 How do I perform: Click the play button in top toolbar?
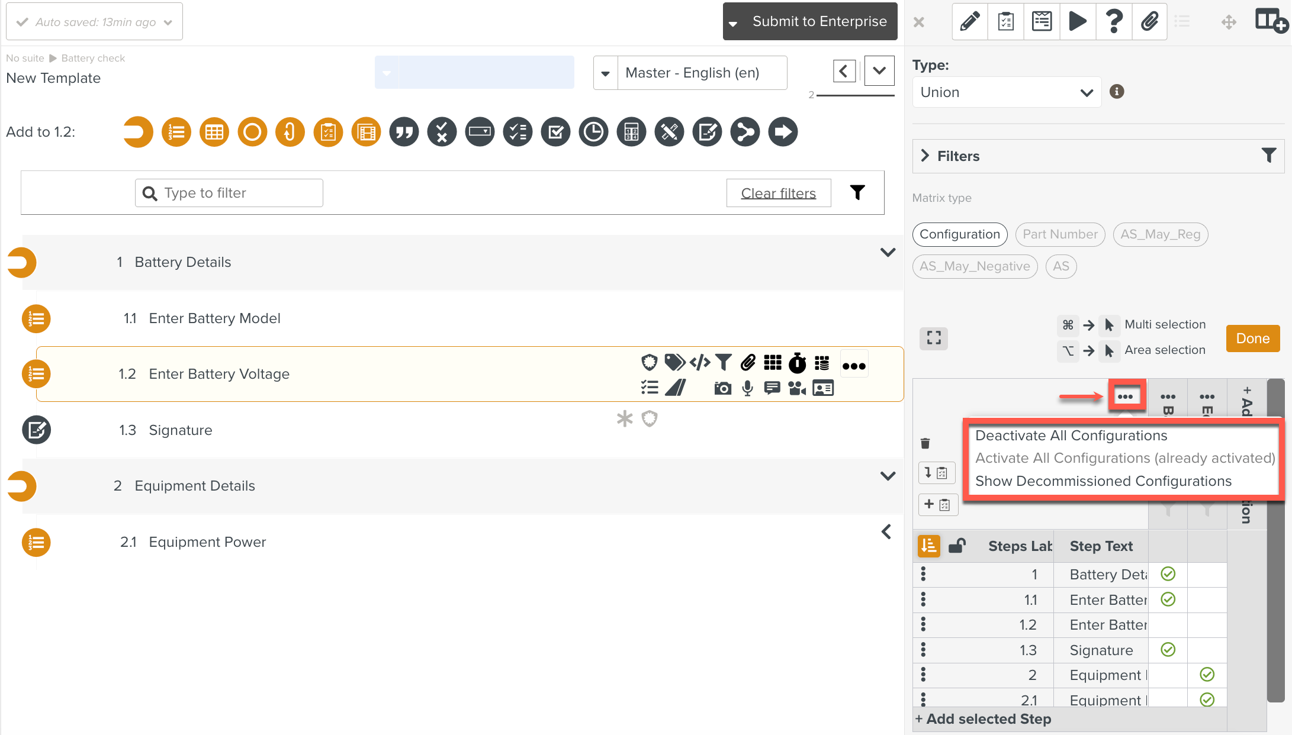click(x=1077, y=22)
